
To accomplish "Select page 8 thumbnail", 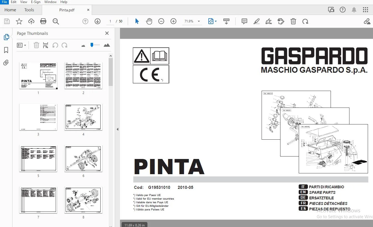I will (83, 200).
